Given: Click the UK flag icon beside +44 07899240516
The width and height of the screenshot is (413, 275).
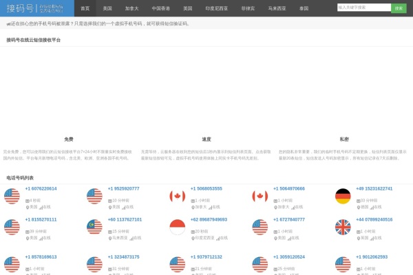Looking at the screenshot, I should point(343,228).
